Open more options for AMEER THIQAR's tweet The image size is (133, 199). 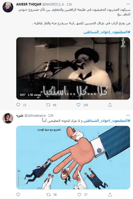(x=128, y=4)
